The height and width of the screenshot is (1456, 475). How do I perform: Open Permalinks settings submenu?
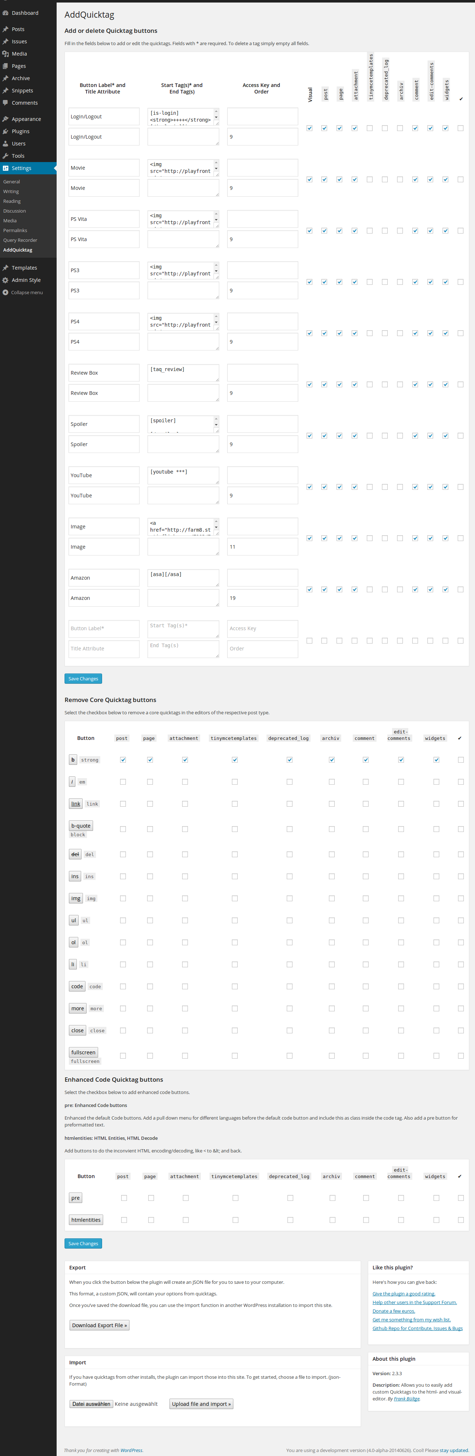click(15, 231)
